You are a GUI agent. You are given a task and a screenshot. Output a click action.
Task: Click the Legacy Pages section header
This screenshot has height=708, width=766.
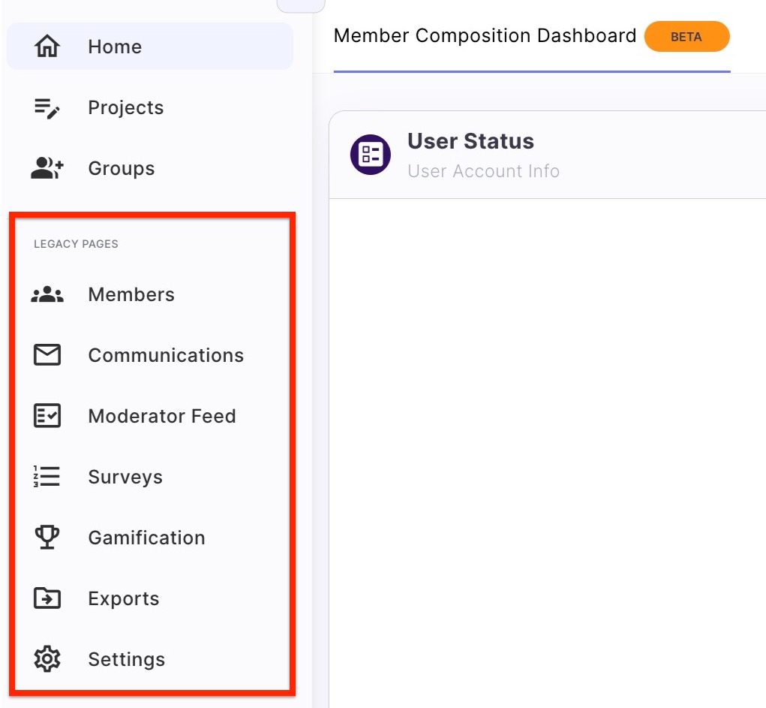pos(76,244)
